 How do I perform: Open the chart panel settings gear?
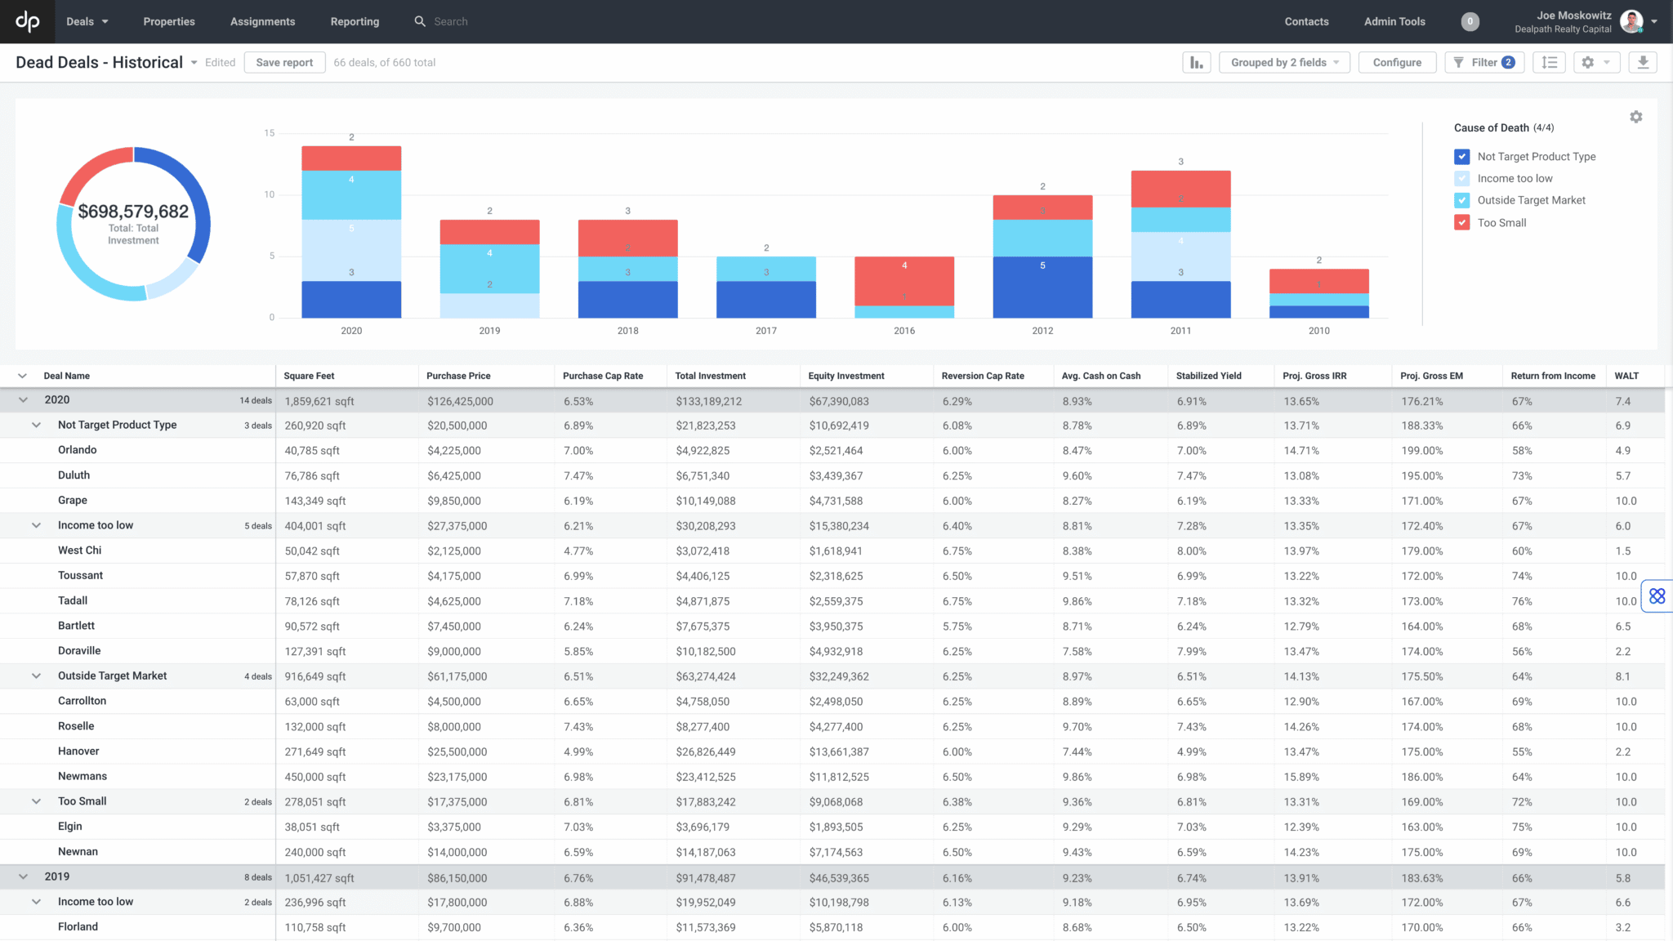[x=1636, y=117]
